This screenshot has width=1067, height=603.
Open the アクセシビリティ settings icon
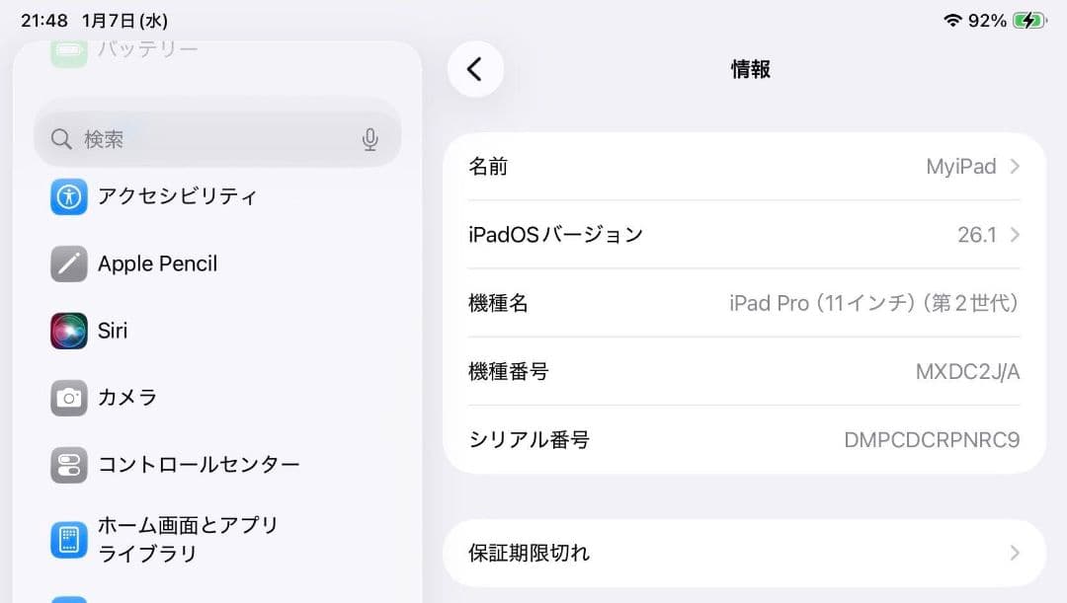point(68,196)
